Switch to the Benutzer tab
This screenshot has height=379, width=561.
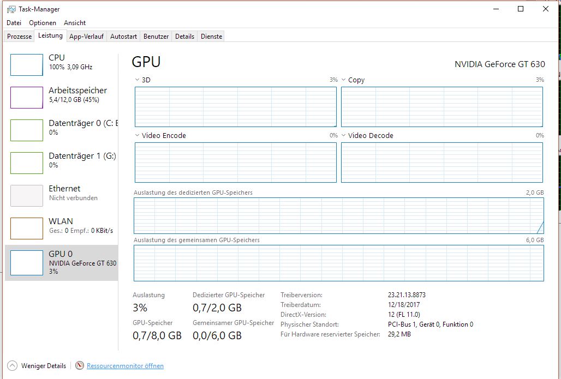click(156, 37)
